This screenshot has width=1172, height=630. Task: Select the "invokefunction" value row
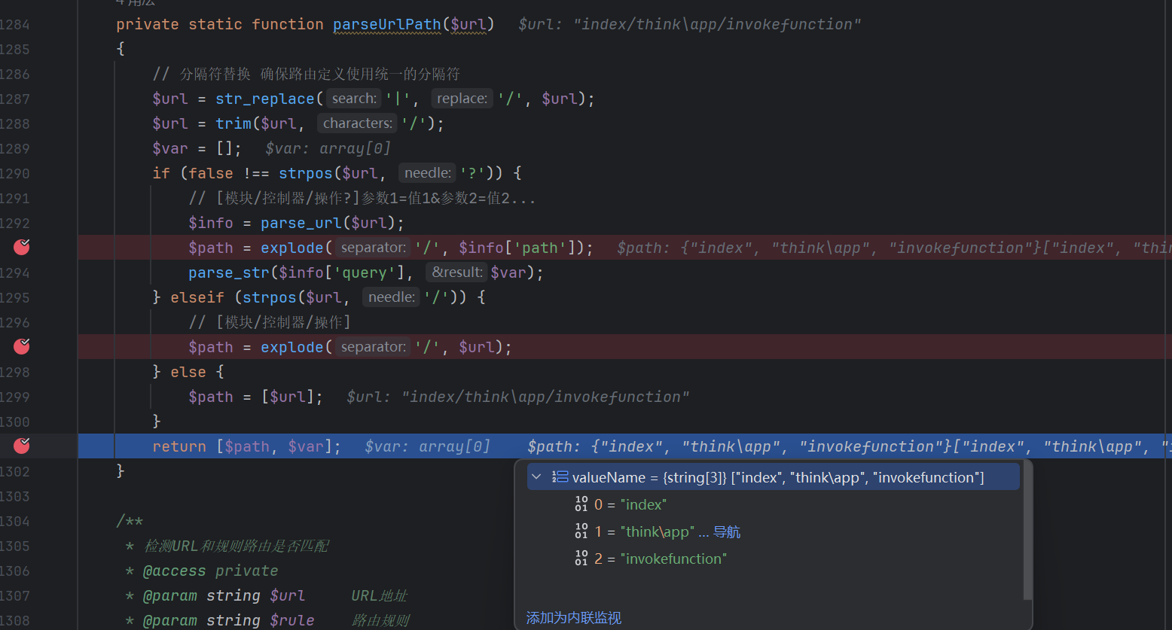click(673, 558)
